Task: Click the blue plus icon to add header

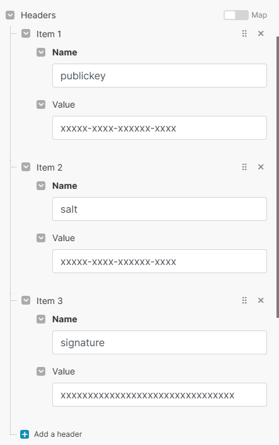Action: coord(25,434)
